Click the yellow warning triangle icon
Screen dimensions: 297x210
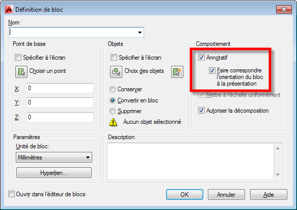(113, 122)
